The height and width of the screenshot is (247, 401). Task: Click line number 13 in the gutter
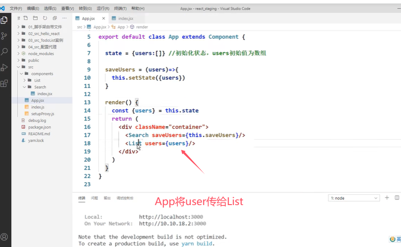tap(87, 102)
